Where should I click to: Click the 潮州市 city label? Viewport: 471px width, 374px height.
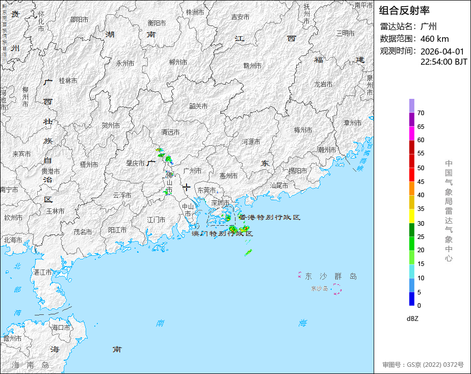[x=327, y=149]
